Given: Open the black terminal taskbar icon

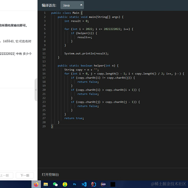Looking at the screenshot, I should coord(113,184).
